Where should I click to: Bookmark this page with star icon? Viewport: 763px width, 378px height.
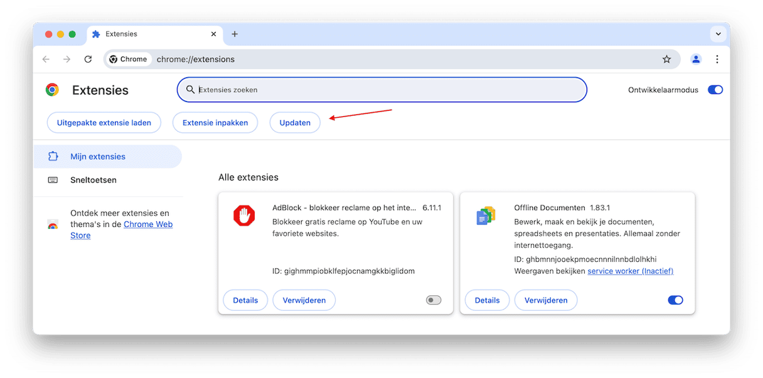pyautogui.click(x=666, y=59)
